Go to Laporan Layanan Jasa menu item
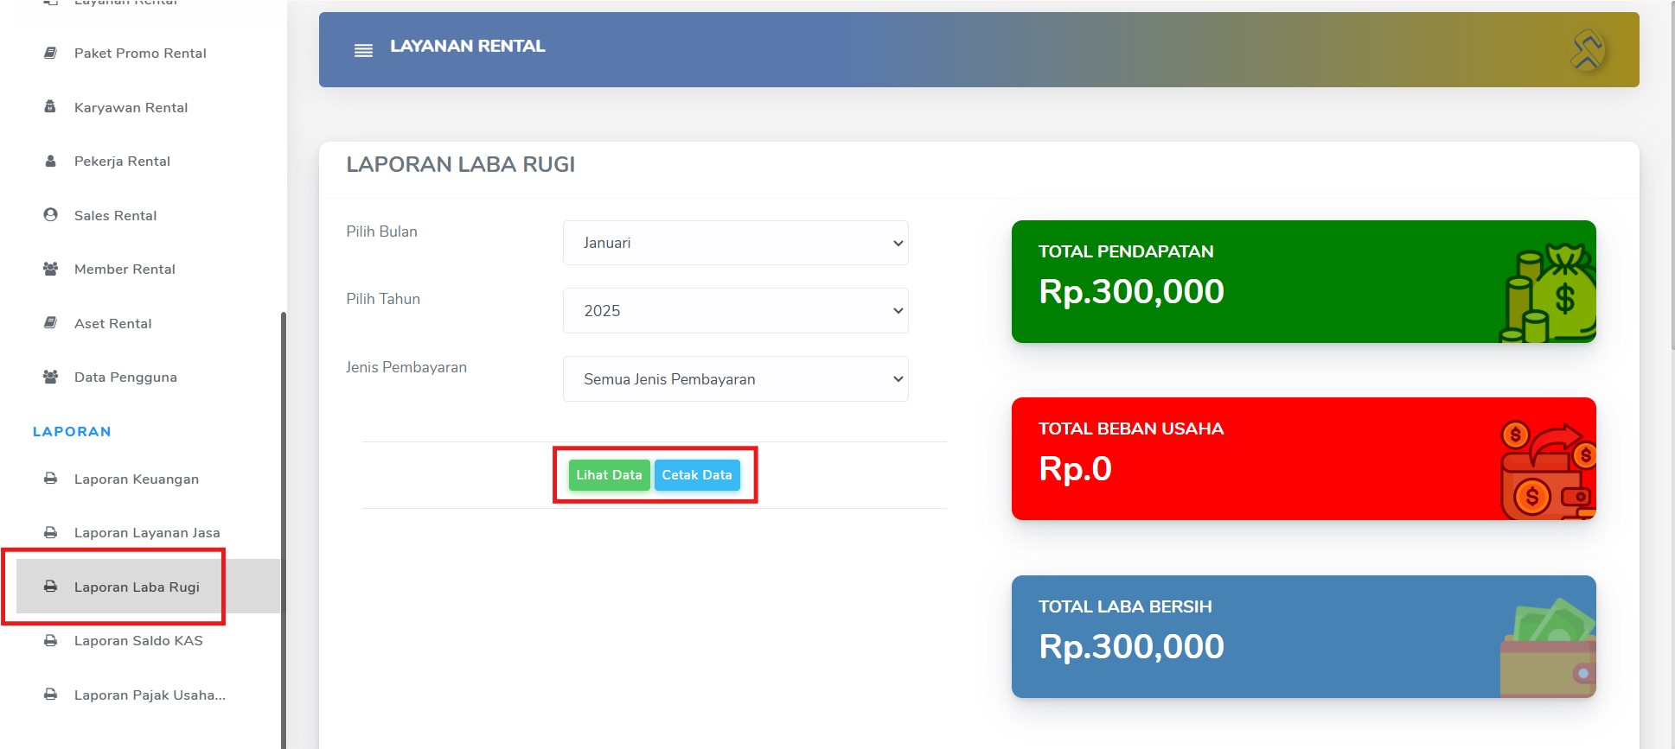Viewport: 1675px width, 749px height. point(148,533)
